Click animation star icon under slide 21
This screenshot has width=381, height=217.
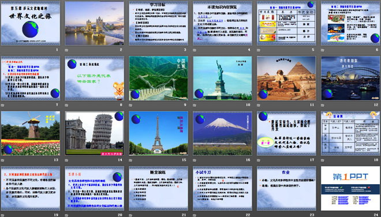130,215
